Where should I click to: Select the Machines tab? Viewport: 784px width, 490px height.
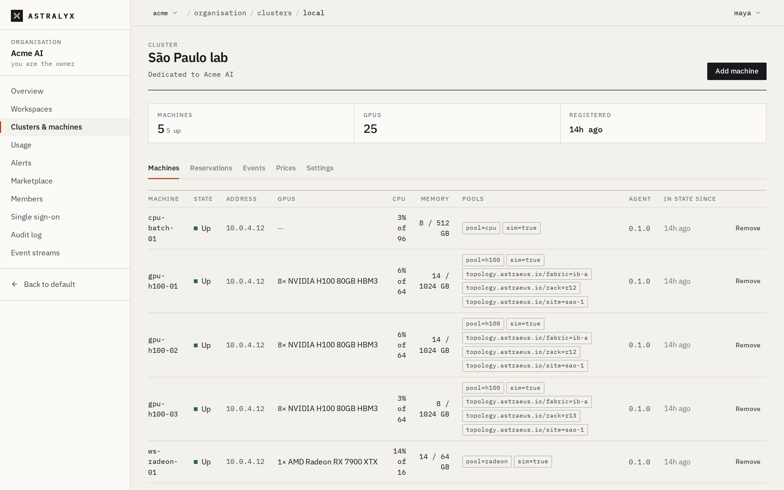click(164, 168)
